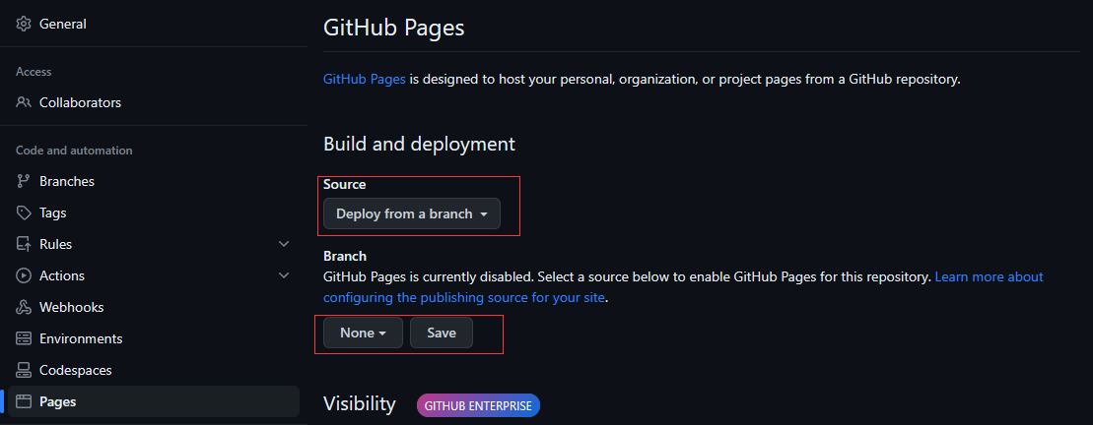Expand the Rules section chevron

284,244
